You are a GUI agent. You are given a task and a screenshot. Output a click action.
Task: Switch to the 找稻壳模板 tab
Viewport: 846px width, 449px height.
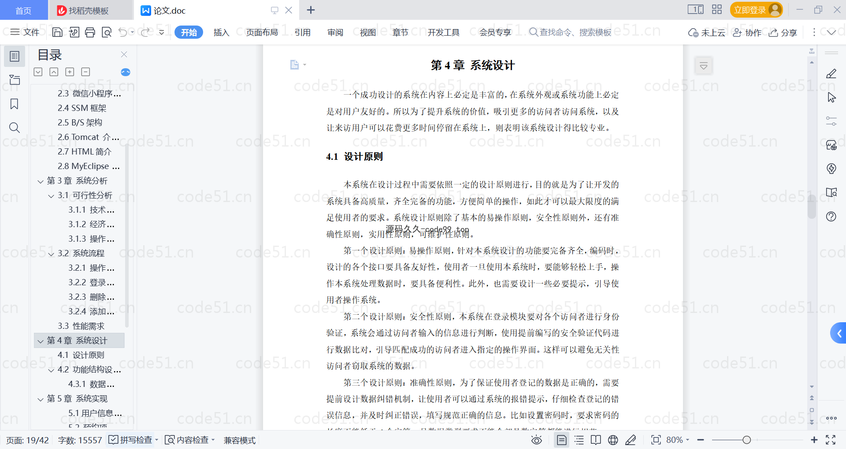click(x=90, y=10)
